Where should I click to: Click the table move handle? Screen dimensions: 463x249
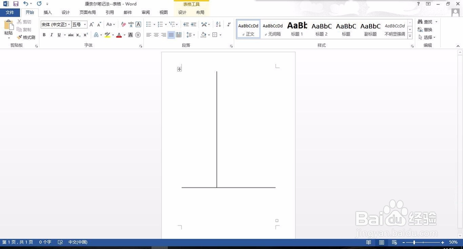point(179,69)
